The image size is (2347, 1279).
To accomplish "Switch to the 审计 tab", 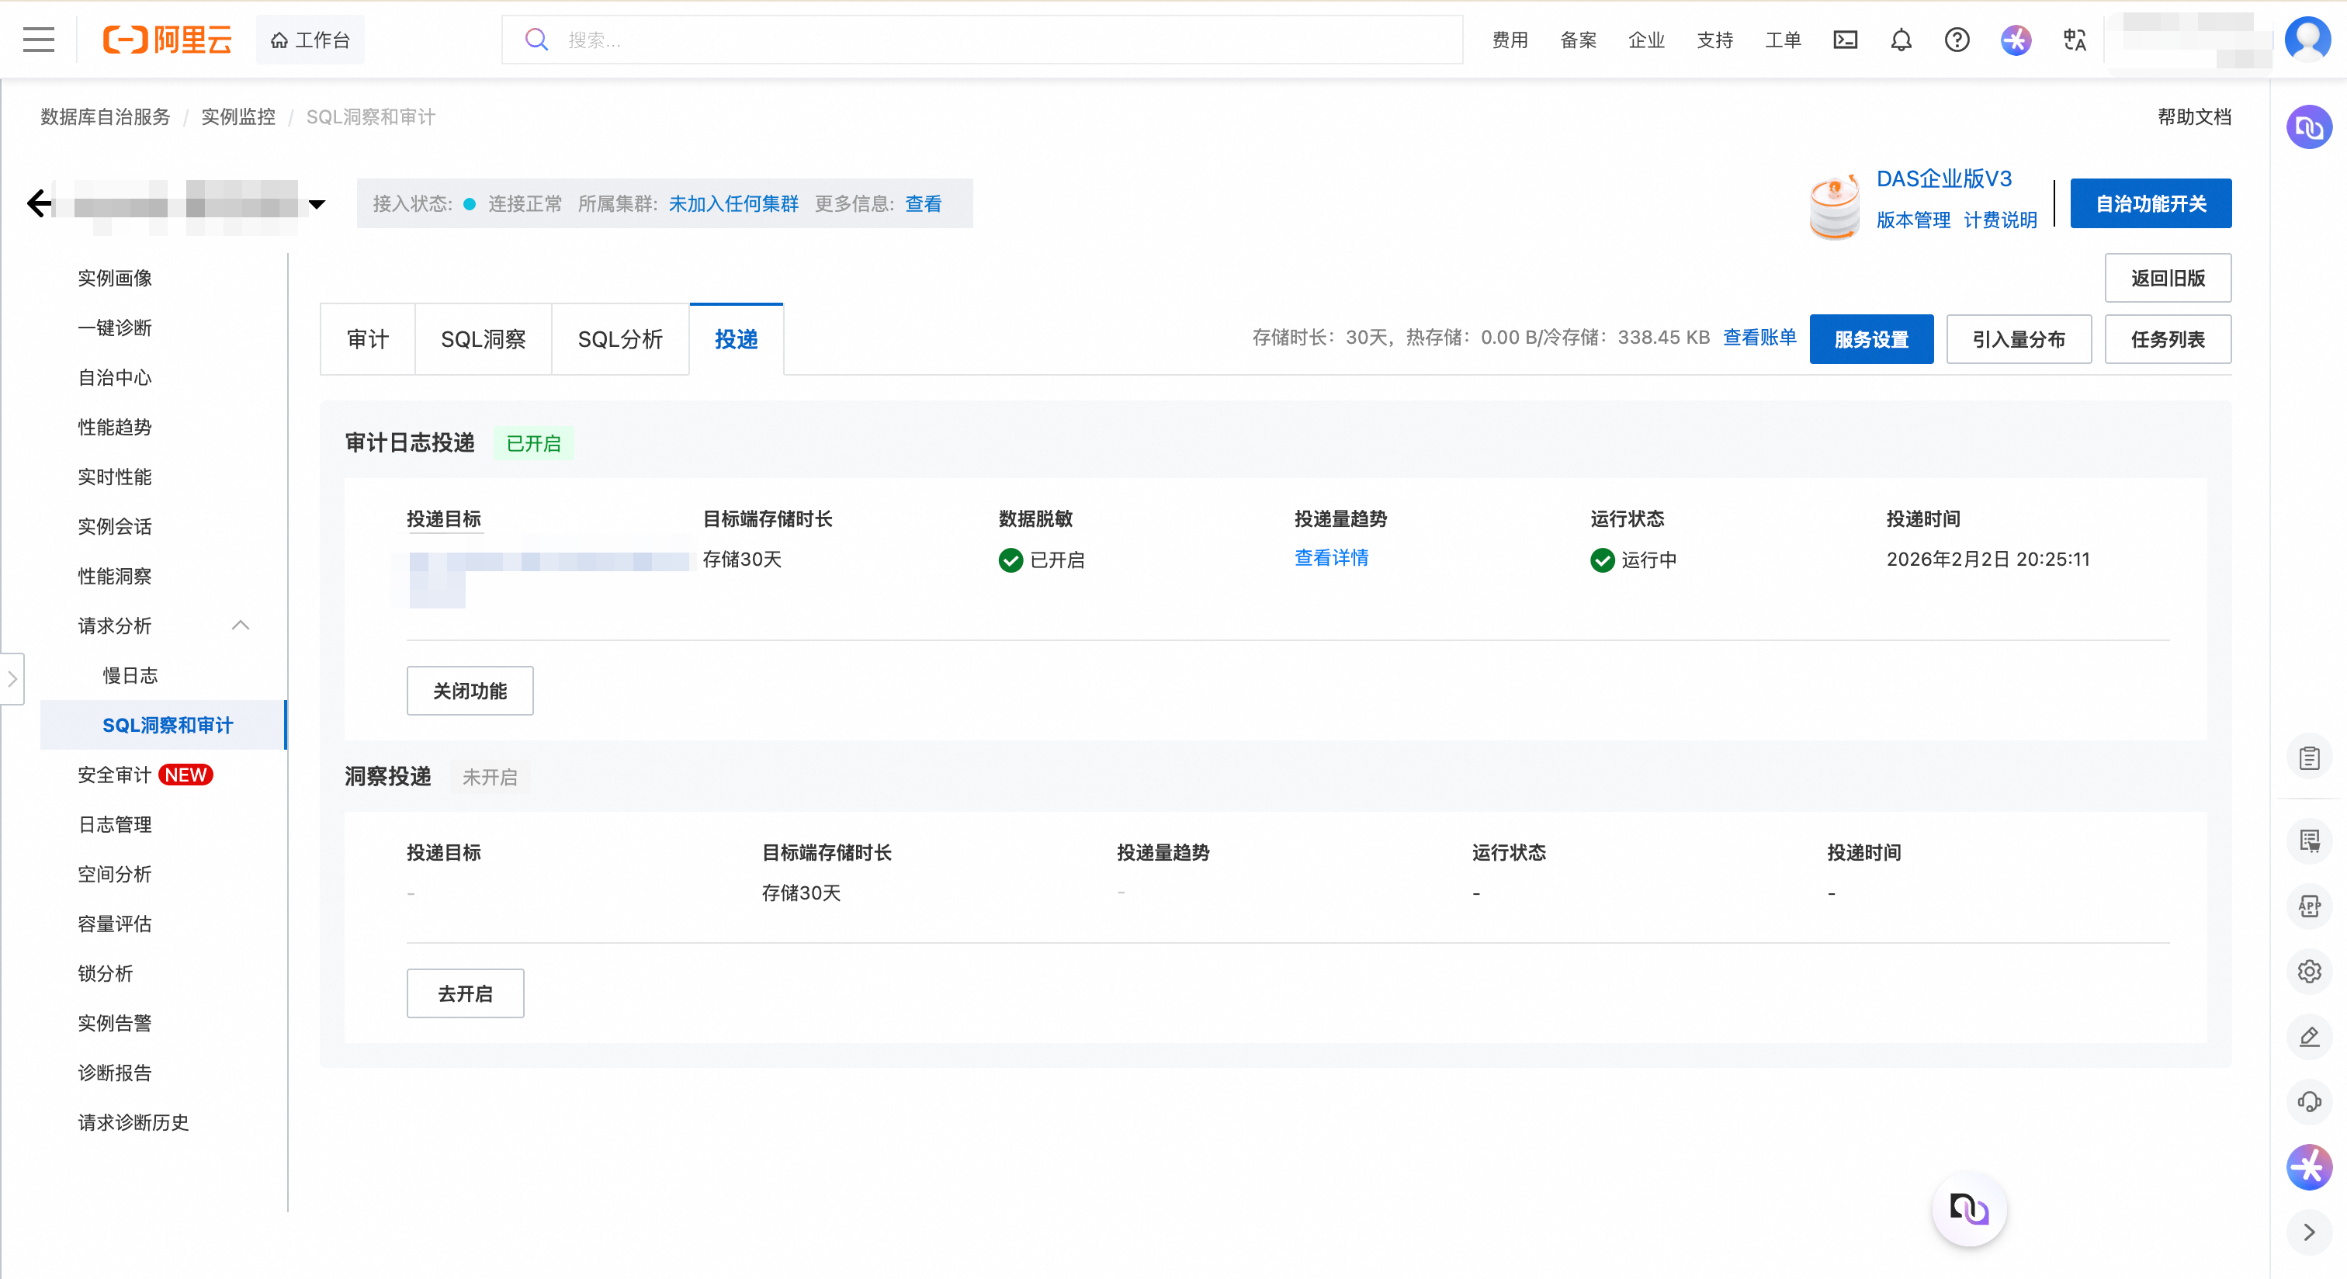I will pyautogui.click(x=367, y=339).
